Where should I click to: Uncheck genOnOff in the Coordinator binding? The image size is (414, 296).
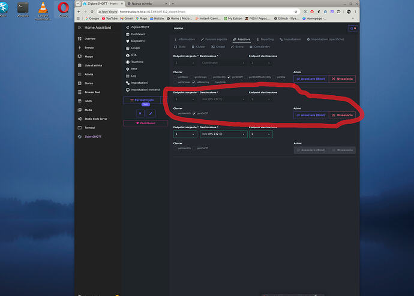tap(229, 77)
